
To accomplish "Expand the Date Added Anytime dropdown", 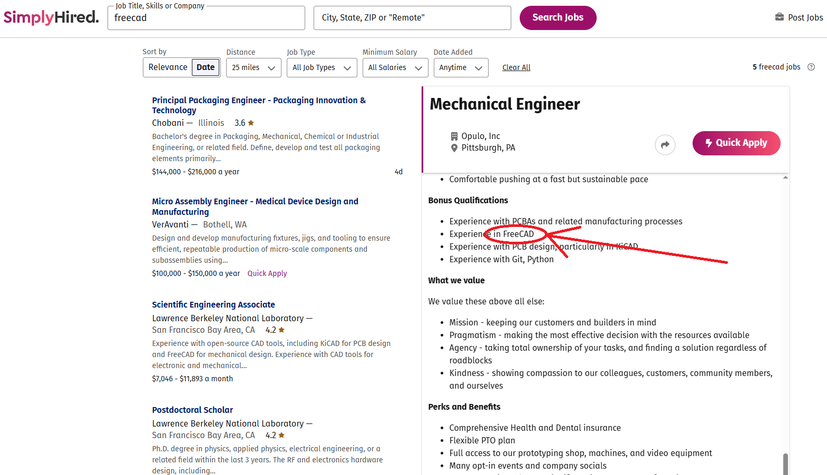I will click(461, 67).
